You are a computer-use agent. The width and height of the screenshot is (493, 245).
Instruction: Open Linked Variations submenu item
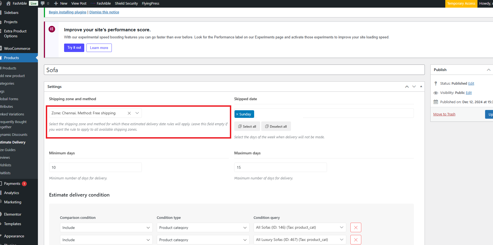(12, 114)
